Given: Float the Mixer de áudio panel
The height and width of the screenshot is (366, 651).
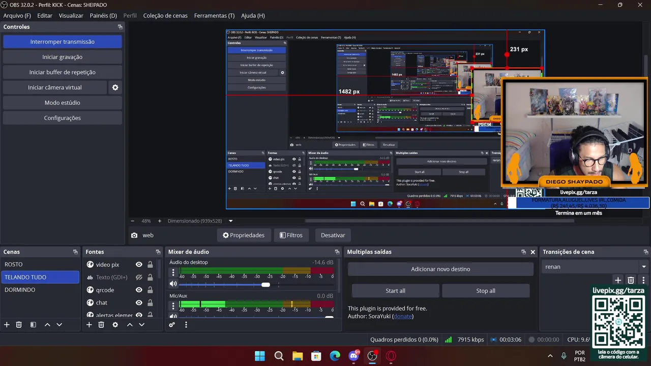Looking at the screenshot, I should (x=337, y=252).
